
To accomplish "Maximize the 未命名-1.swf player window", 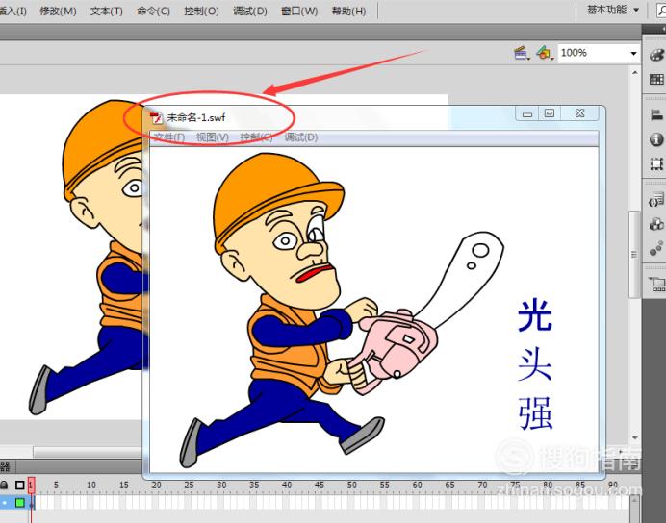I will 550,113.
